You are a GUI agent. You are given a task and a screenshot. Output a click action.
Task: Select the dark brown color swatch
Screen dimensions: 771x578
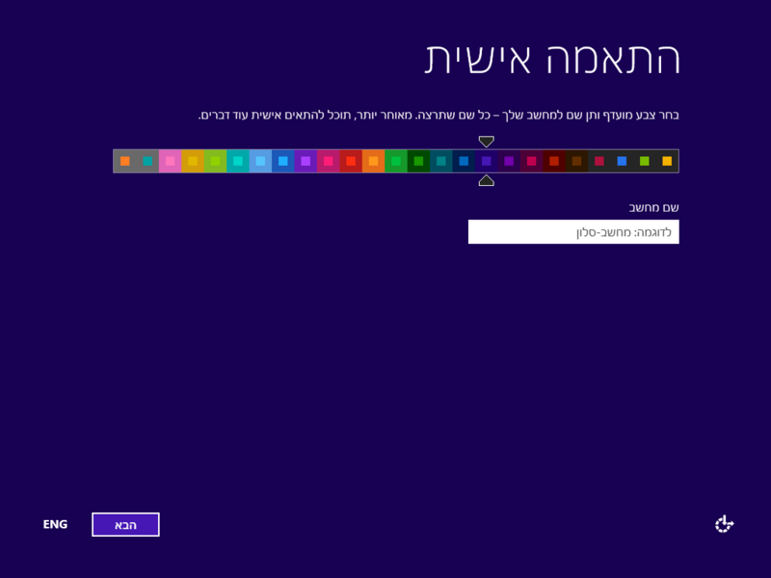[576, 161]
